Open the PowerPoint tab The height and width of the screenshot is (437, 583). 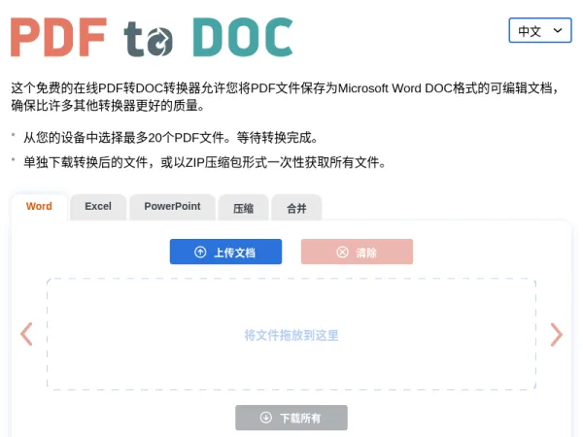[173, 207]
